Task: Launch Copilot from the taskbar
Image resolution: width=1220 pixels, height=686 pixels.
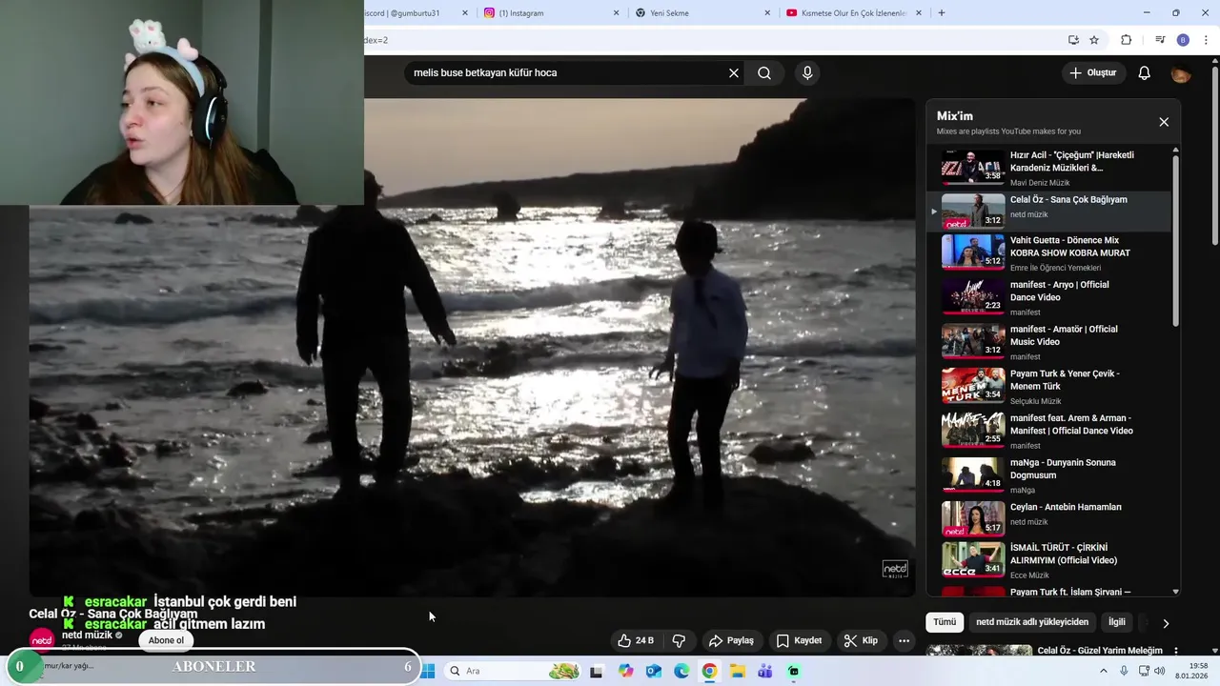Action: (x=625, y=672)
